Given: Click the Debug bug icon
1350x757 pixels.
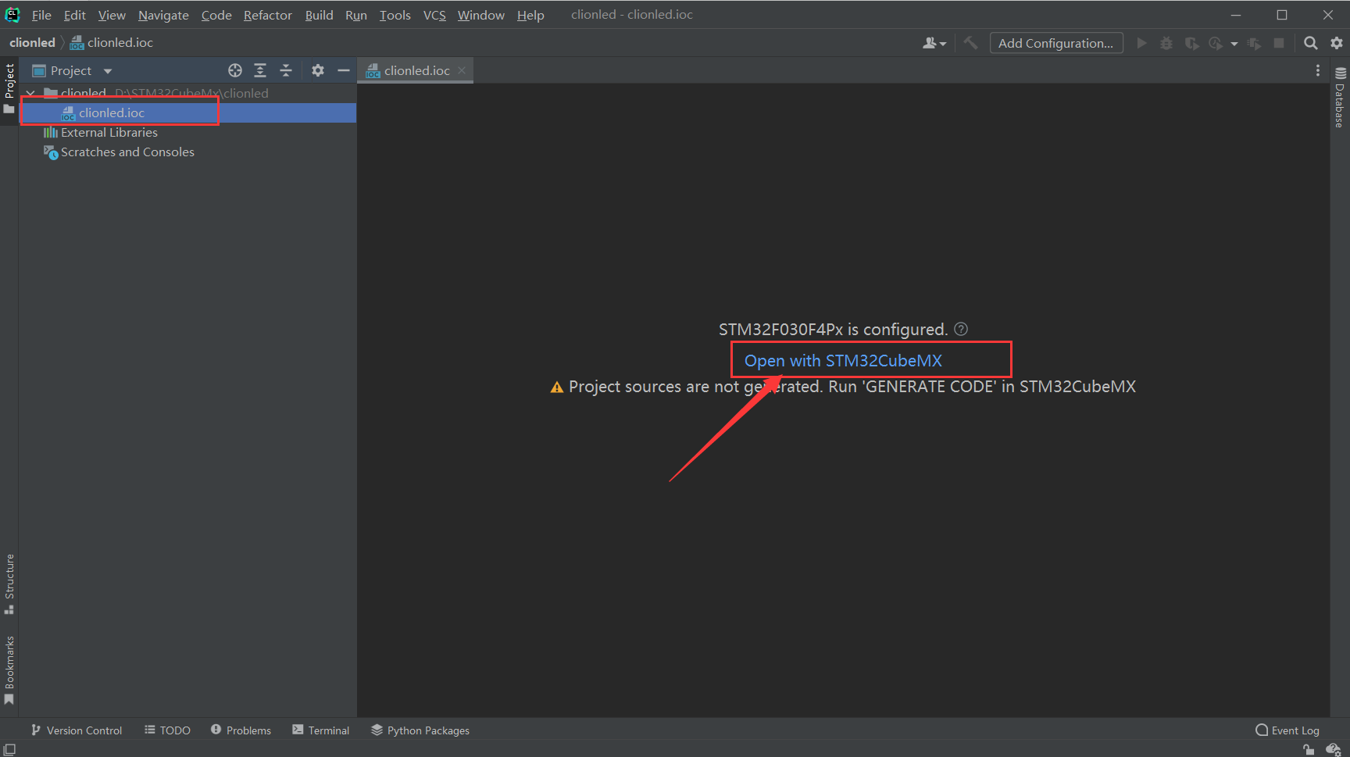Looking at the screenshot, I should point(1166,43).
